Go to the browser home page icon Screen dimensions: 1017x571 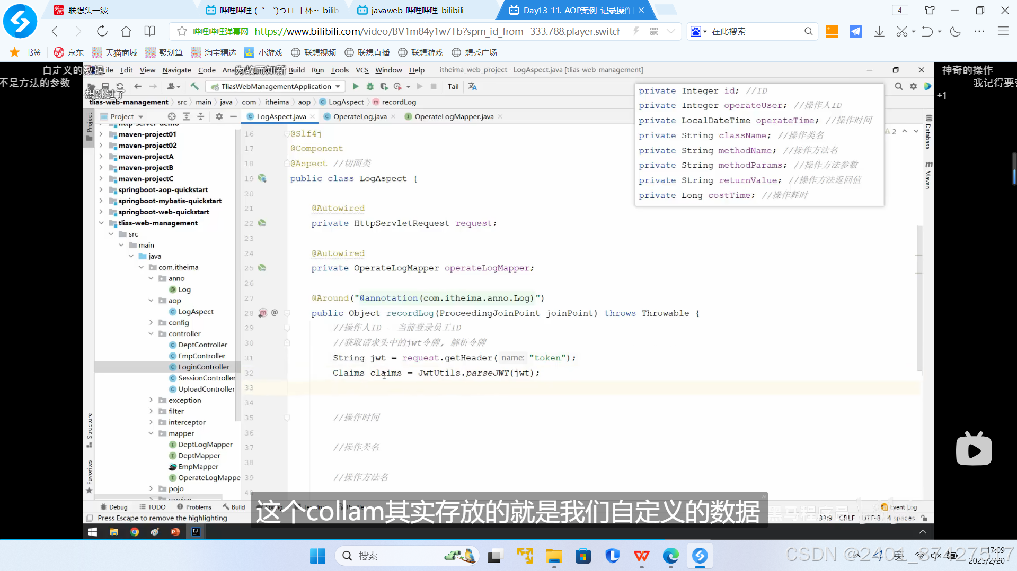tap(126, 31)
